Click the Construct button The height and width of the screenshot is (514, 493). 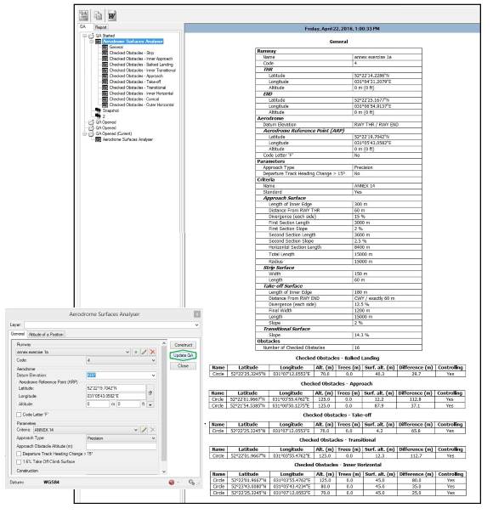tap(183, 345)
